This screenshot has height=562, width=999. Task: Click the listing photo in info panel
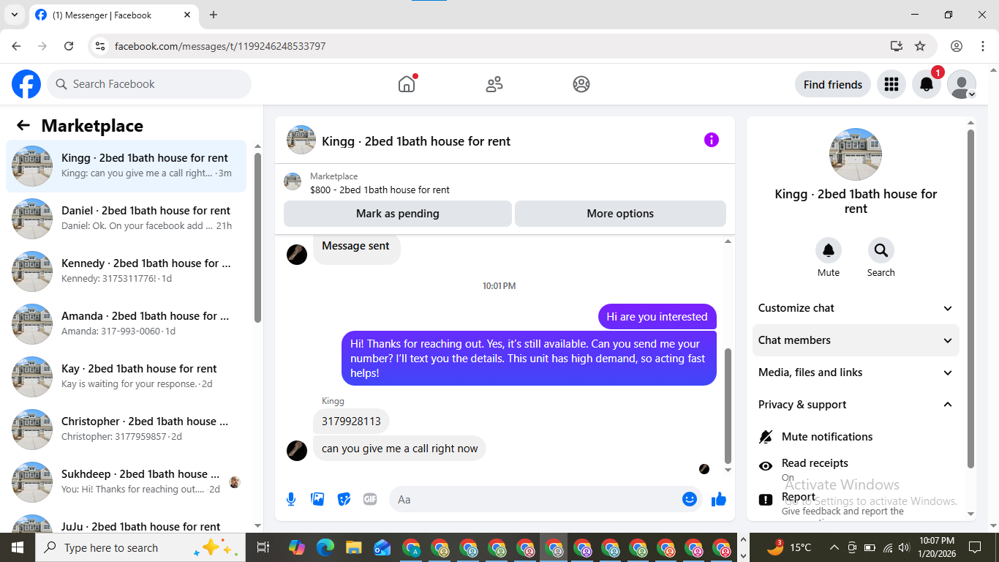click(x=856, y=154)
